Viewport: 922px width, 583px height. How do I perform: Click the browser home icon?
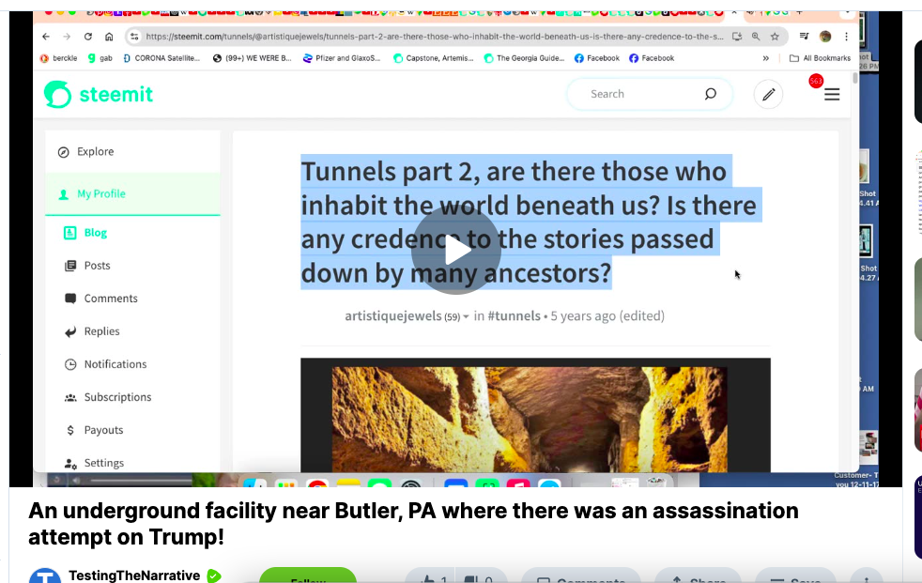110,37
